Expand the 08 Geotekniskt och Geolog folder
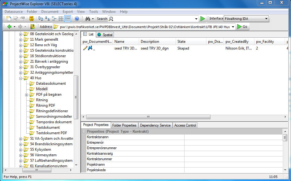The width and height of the screenshot is (291, 181). 21,34
